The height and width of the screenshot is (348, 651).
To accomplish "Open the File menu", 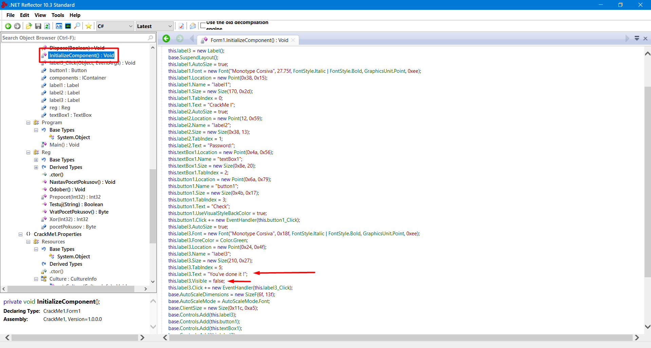I will point(11,15).
